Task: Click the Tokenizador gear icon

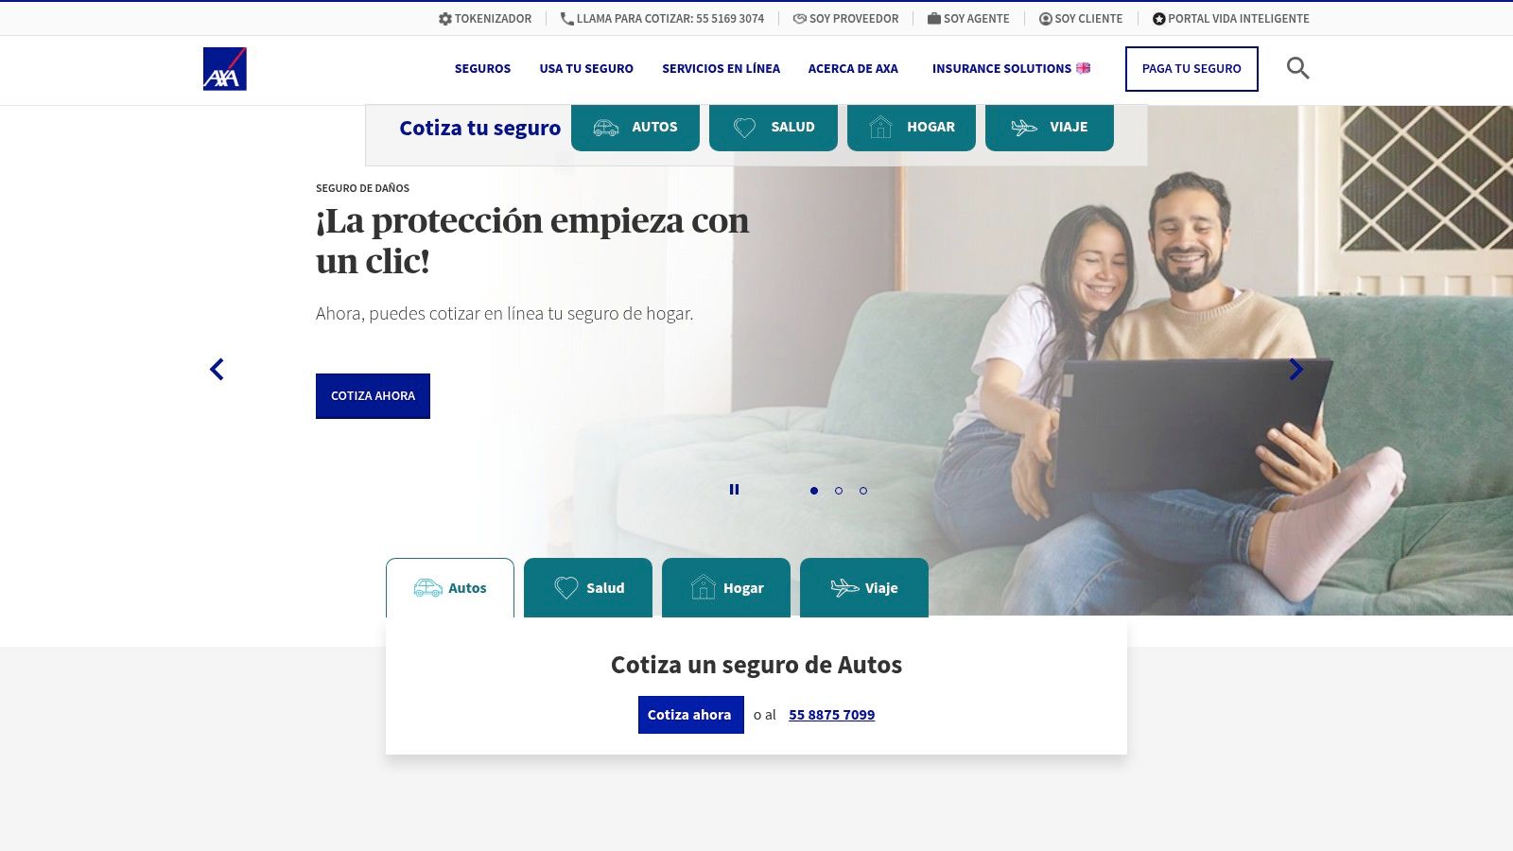Action: click(x=445, y=19)
